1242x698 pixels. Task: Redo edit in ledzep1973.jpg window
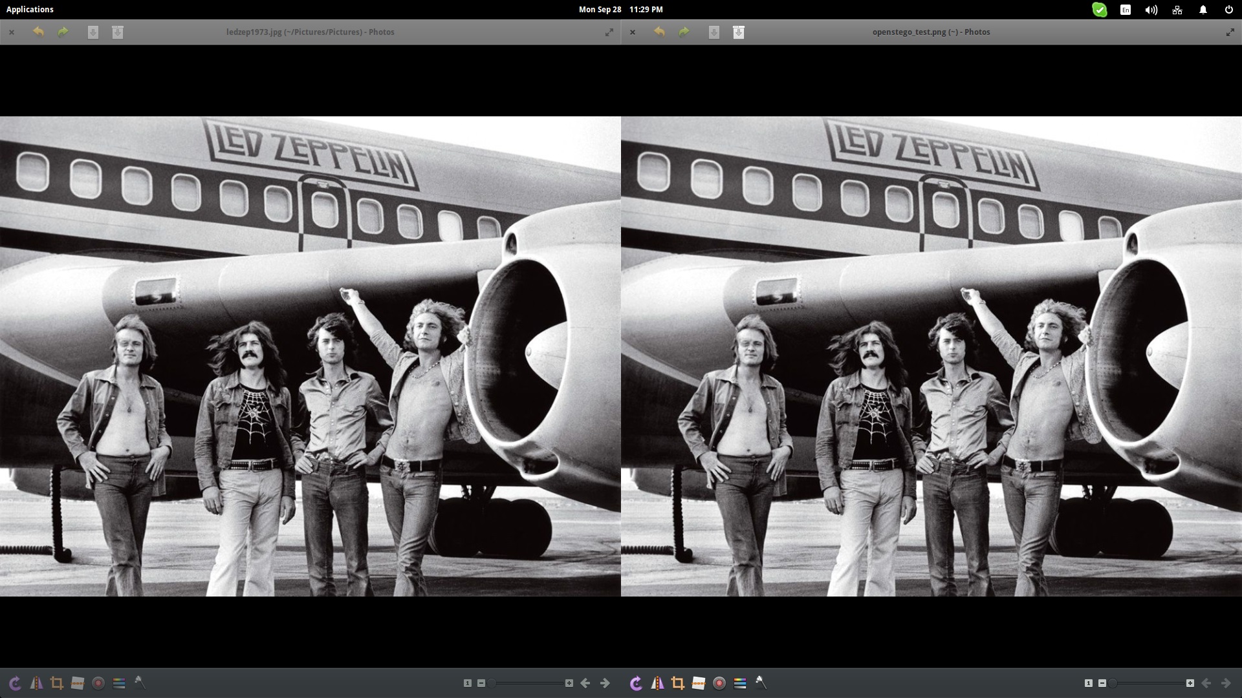(x=63, y=32)
